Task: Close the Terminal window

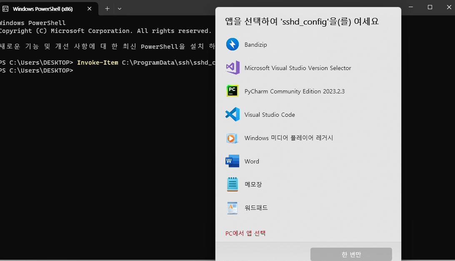Action: click(449, 7)
